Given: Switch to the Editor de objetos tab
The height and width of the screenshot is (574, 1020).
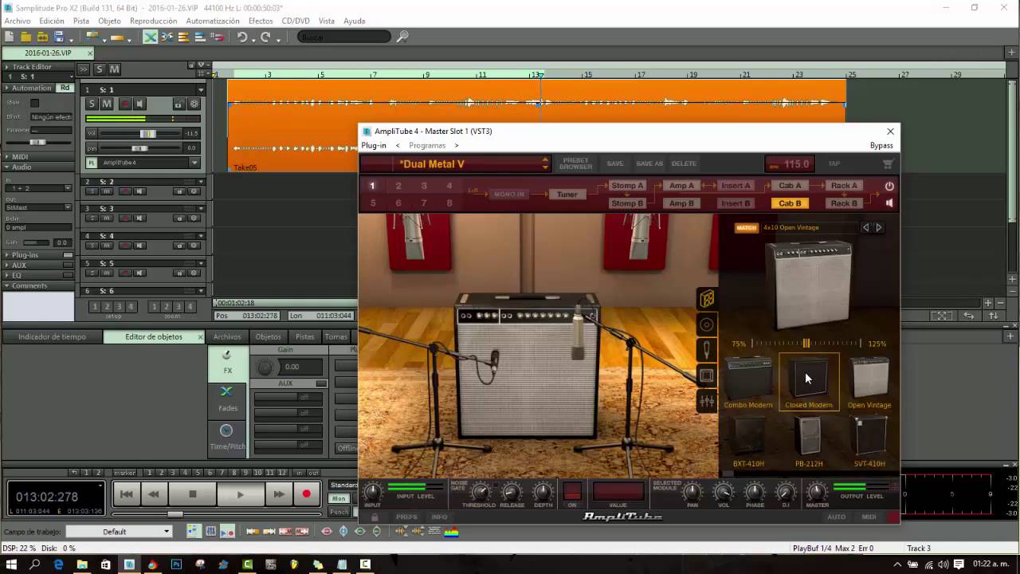Looking at the screenshot, I should pos(154,336).
